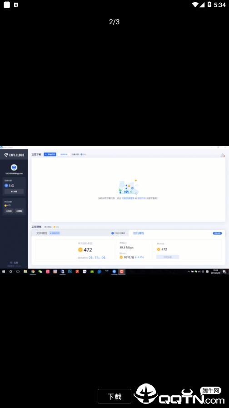Expand the system tray hidden icons chevron

[x=189, y=271]
